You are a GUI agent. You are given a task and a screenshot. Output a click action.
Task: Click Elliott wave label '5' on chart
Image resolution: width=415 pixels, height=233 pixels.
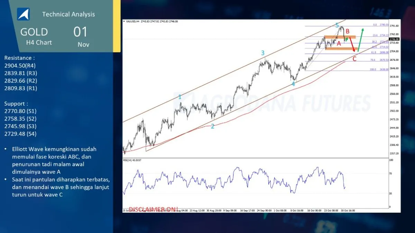tap(337, 25)
